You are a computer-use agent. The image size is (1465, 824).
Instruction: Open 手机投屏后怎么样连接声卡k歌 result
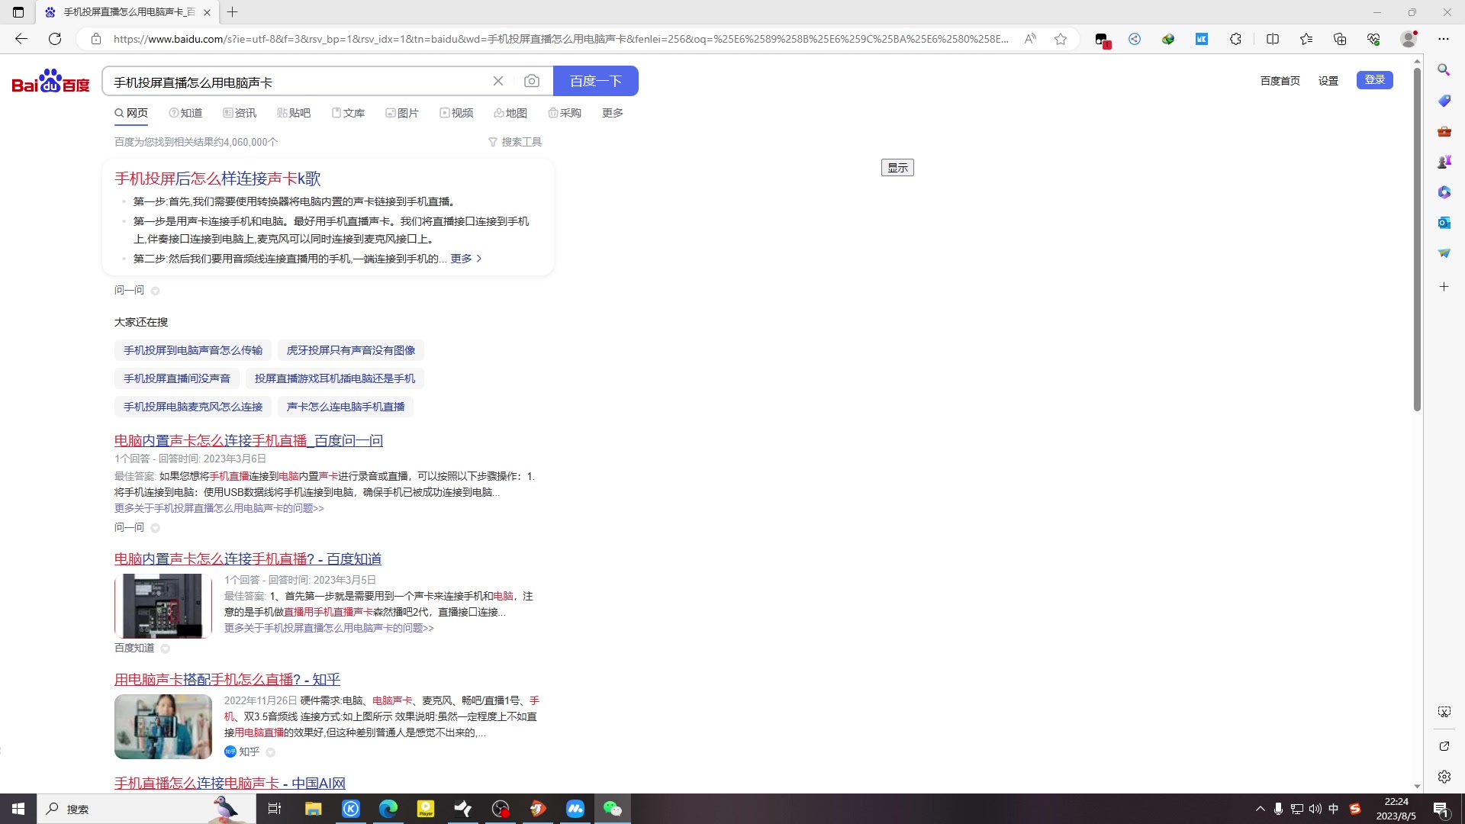pyautogui.click(x=217, y=179)
